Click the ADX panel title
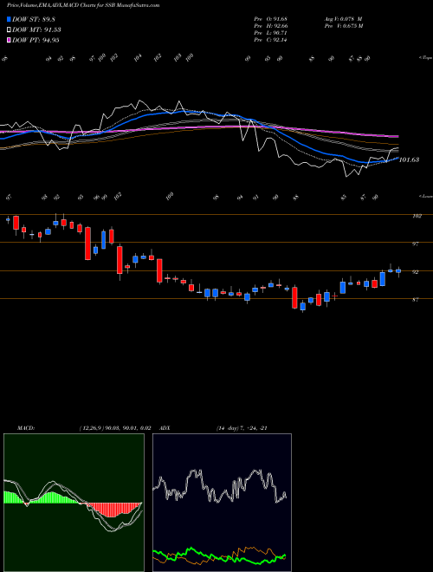 coord(165,428)
